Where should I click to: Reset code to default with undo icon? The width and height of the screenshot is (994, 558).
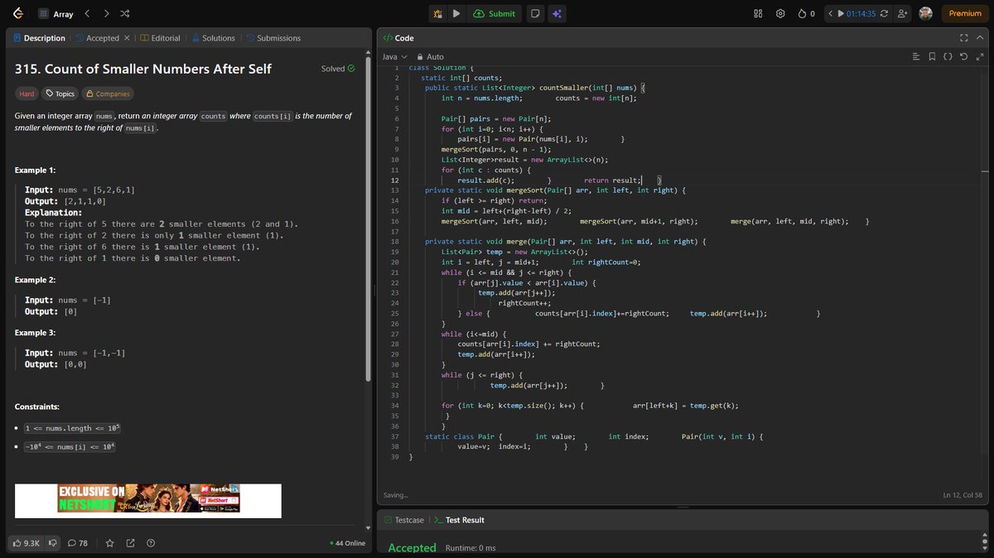pos(963,56)
